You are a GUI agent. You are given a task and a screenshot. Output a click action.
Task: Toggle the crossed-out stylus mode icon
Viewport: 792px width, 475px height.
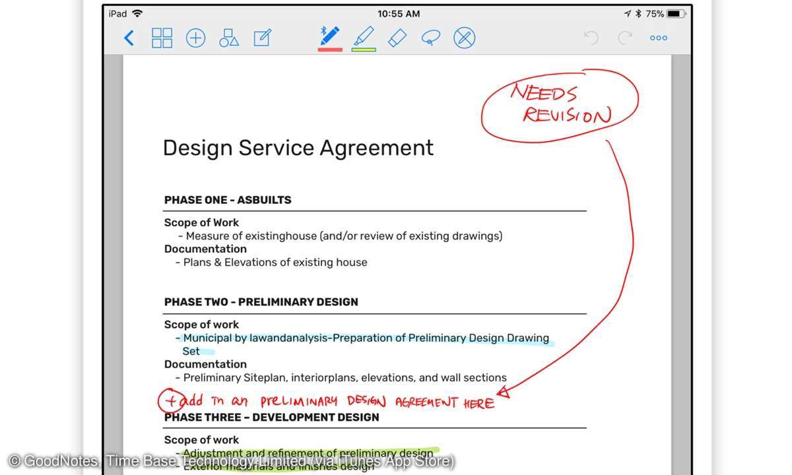(464, 38)
